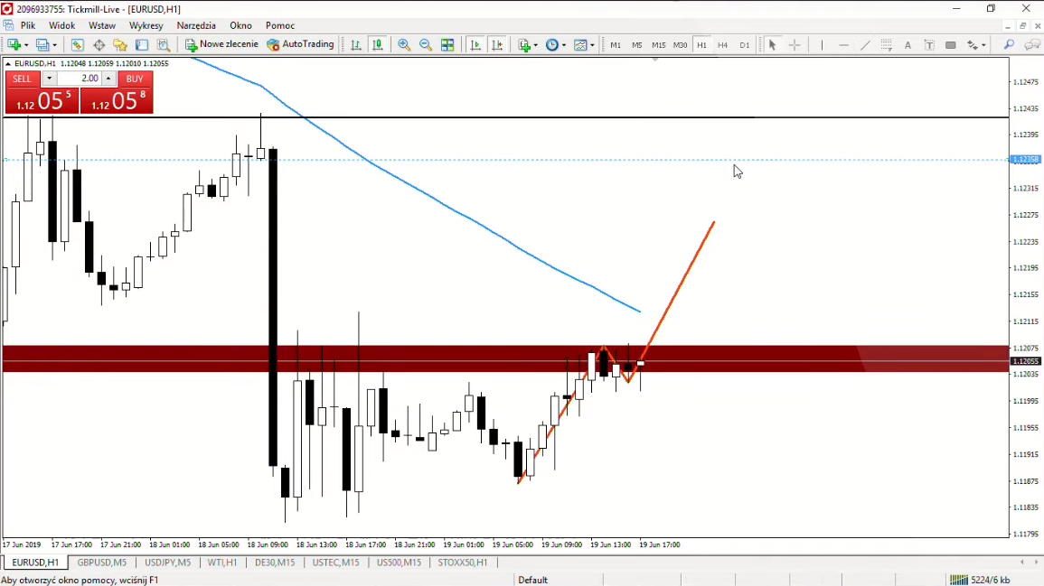Expand the Templates dropdown arrow
The image size is (1044, 586).
(592, 45)
